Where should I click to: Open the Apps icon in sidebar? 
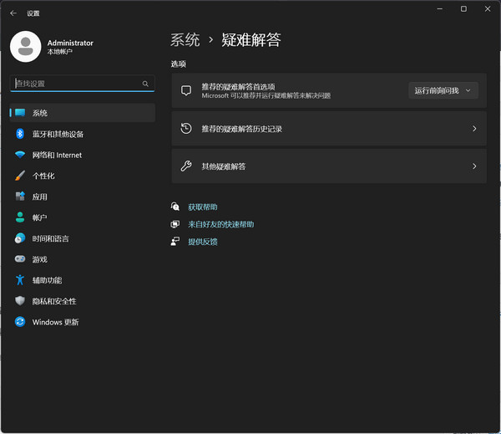pyautogui.click(x=20, y=197)
